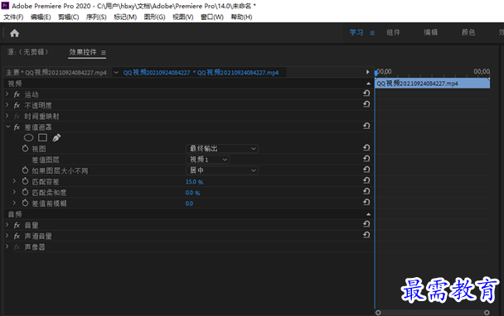Reset the 差值图层 parameter
Viewport: 504px width, 316px height.
tap(366, 159)
